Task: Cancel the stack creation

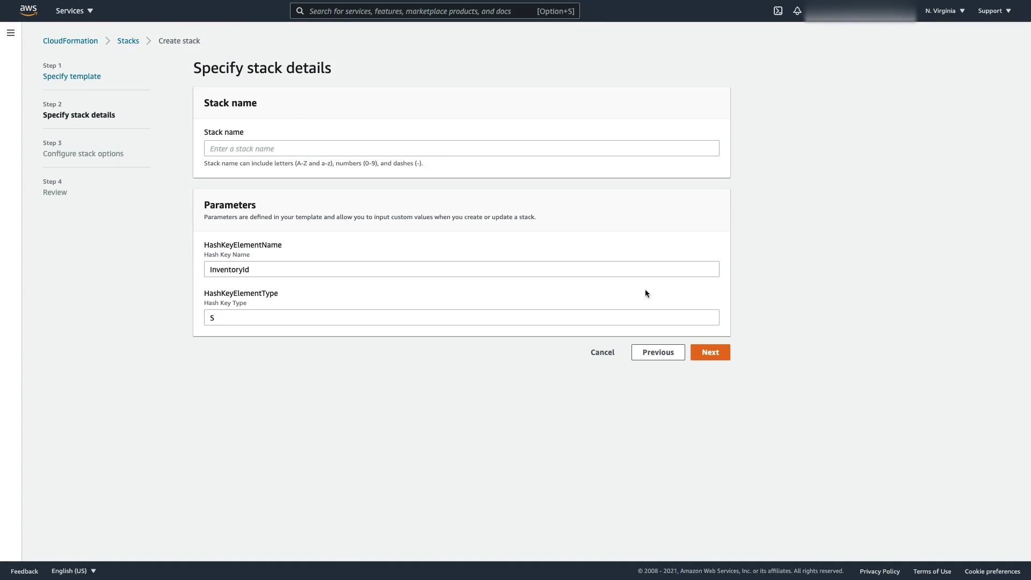Action: [602, 352]
